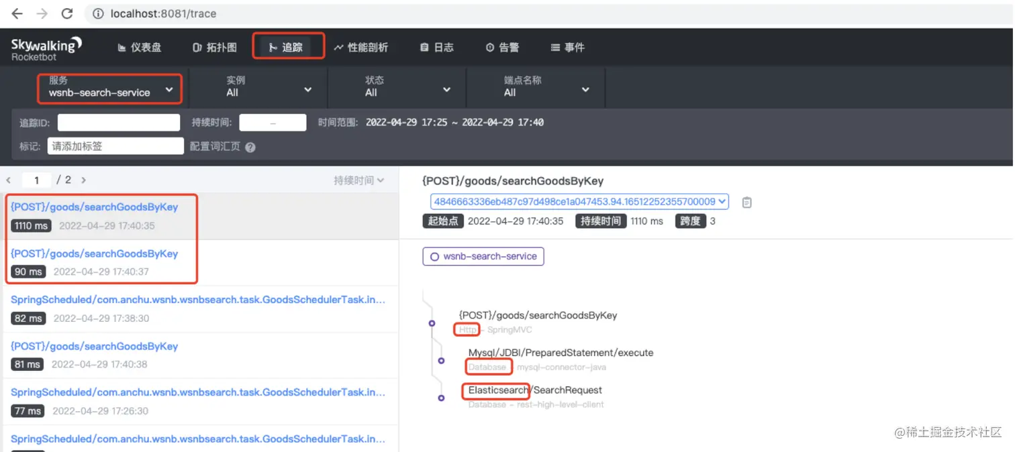Expand the 服务 wsnb-search-service dropdown
The height and width of the screenshot is (452, 1015).
[x=110, y=87]
